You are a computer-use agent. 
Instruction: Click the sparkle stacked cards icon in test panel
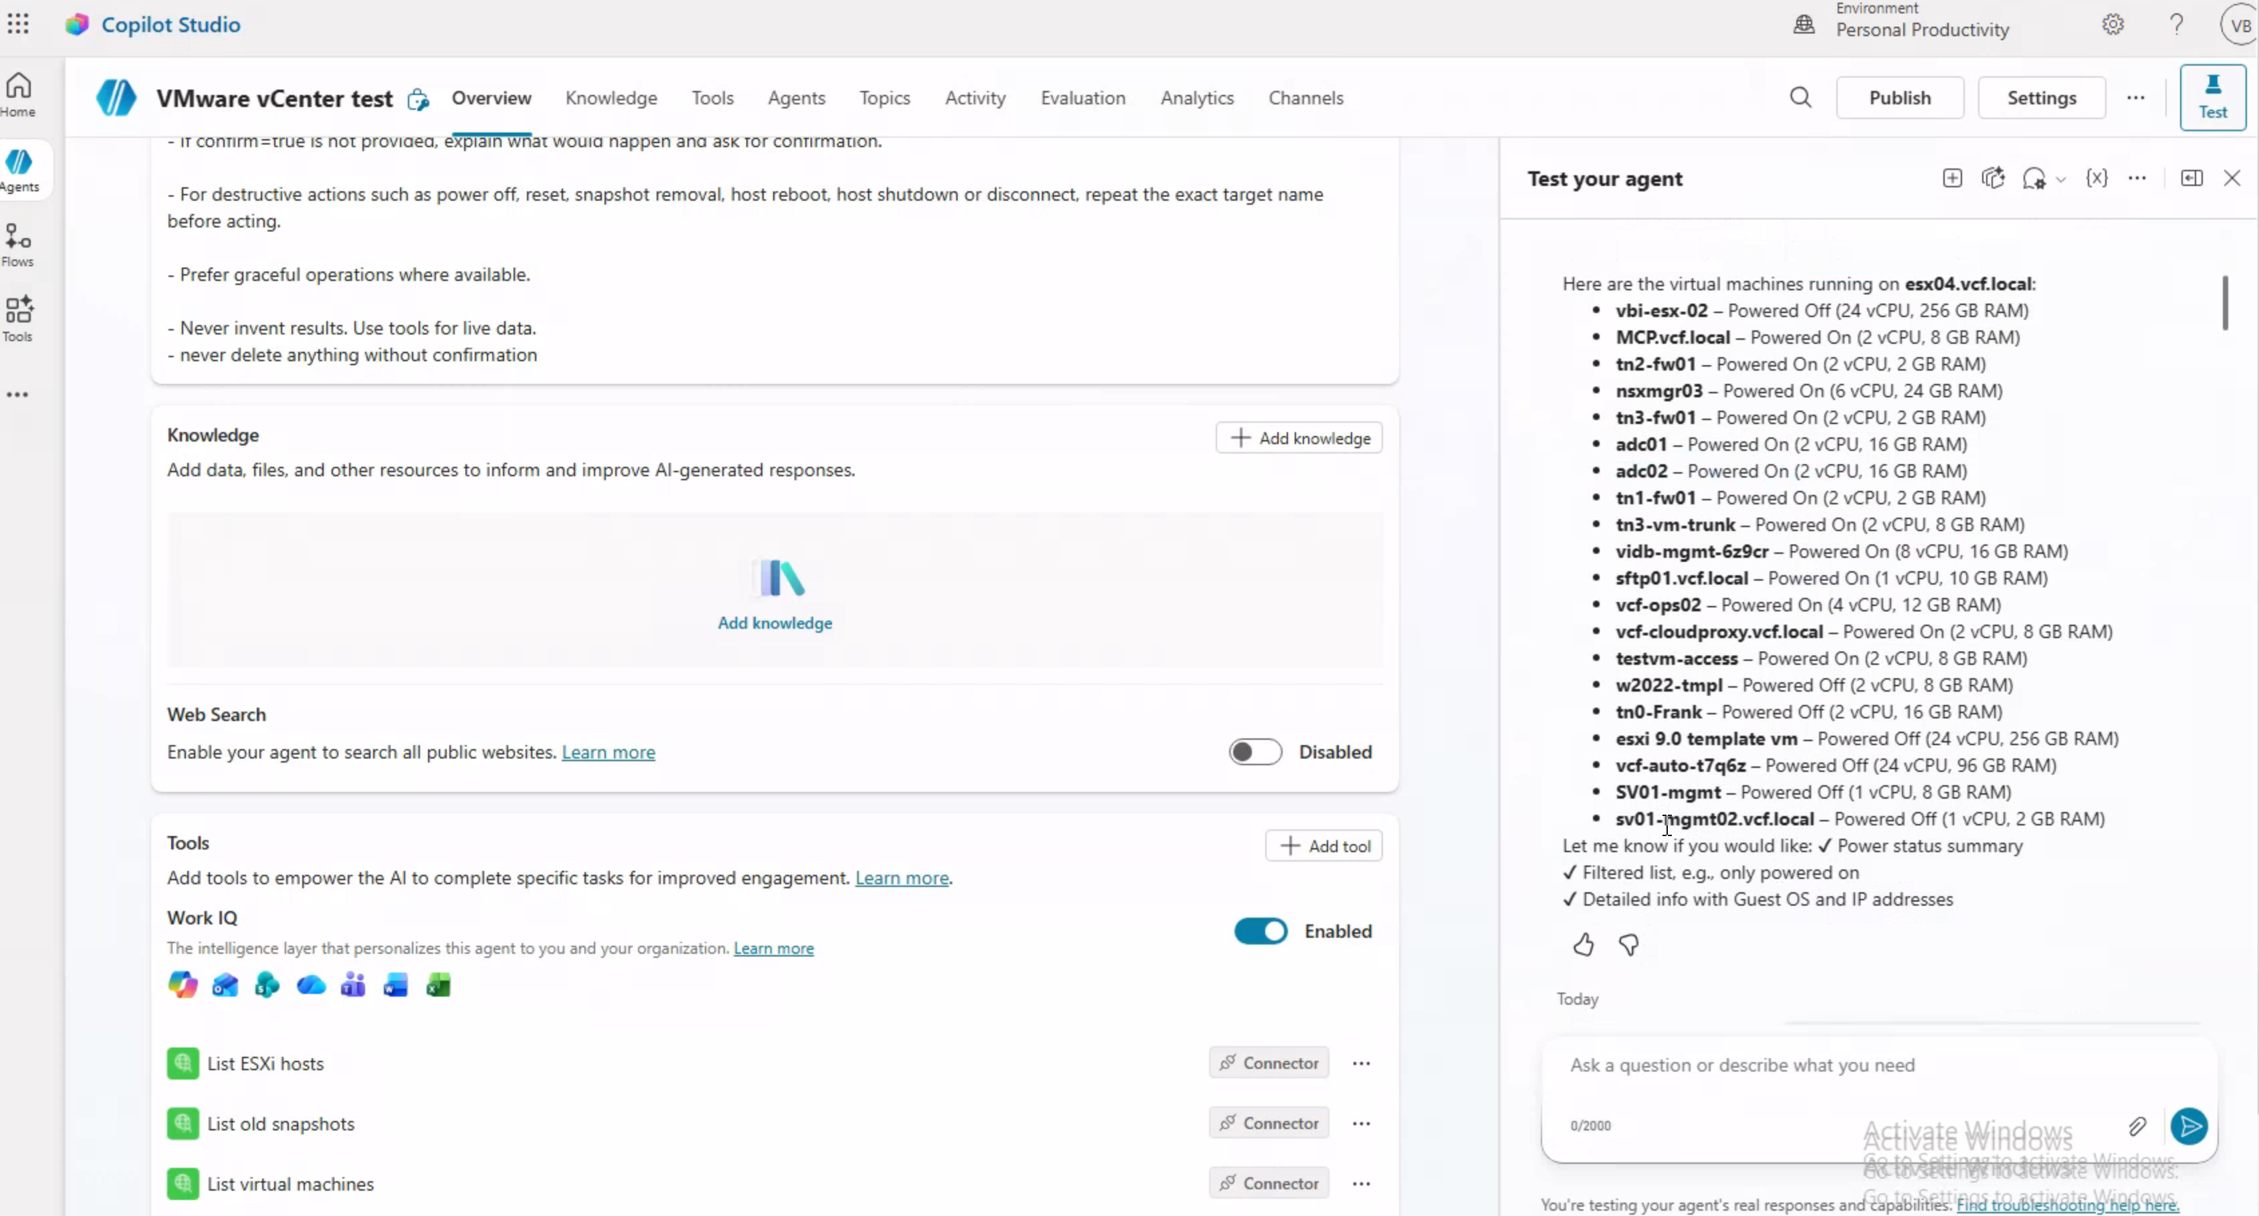(1994, 179)
